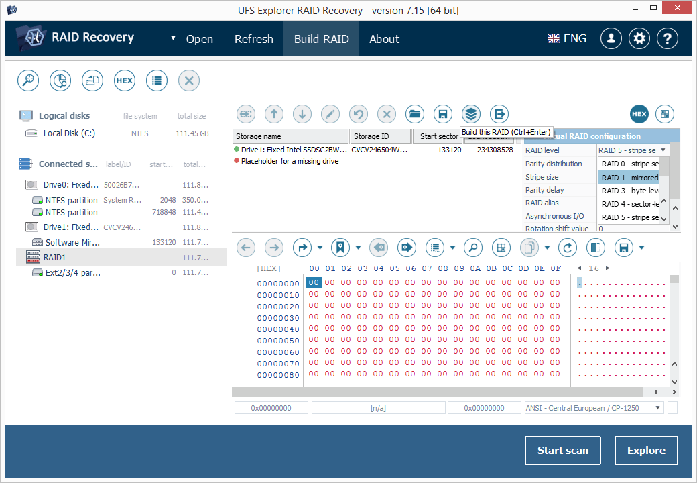Image resolution: width=697 pixels, height=483 pixels.
Task: Select RAID 1 - mirrored from the list
Action: [630, 178]
